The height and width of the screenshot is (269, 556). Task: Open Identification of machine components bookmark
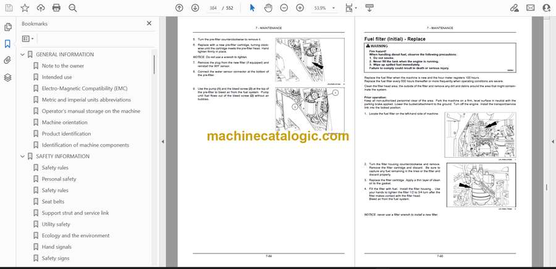[x=85, y=145]
